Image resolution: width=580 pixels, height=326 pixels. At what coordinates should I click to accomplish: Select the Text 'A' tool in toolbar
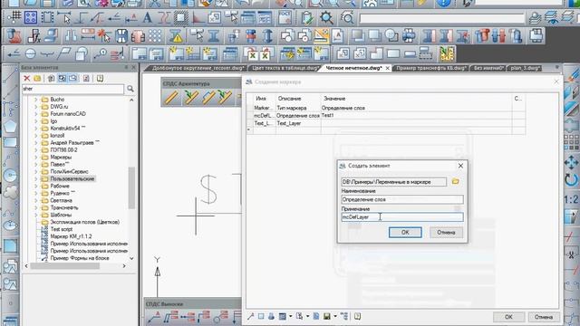coord(147,18)
